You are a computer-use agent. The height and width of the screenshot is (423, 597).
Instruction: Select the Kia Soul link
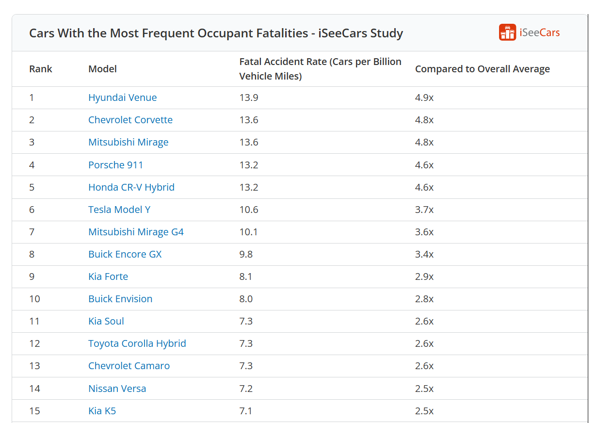pos(106,321)
